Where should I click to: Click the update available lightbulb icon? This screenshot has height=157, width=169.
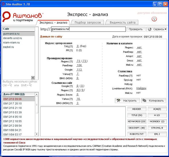[155, 19]
